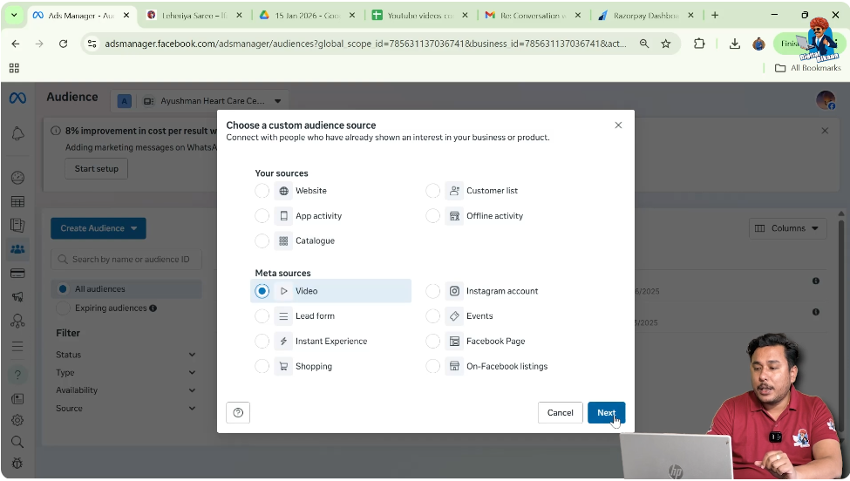This screenshot has height=481, width=850.
Task: Click the Customer list people icon
Action: pos(454,191)
